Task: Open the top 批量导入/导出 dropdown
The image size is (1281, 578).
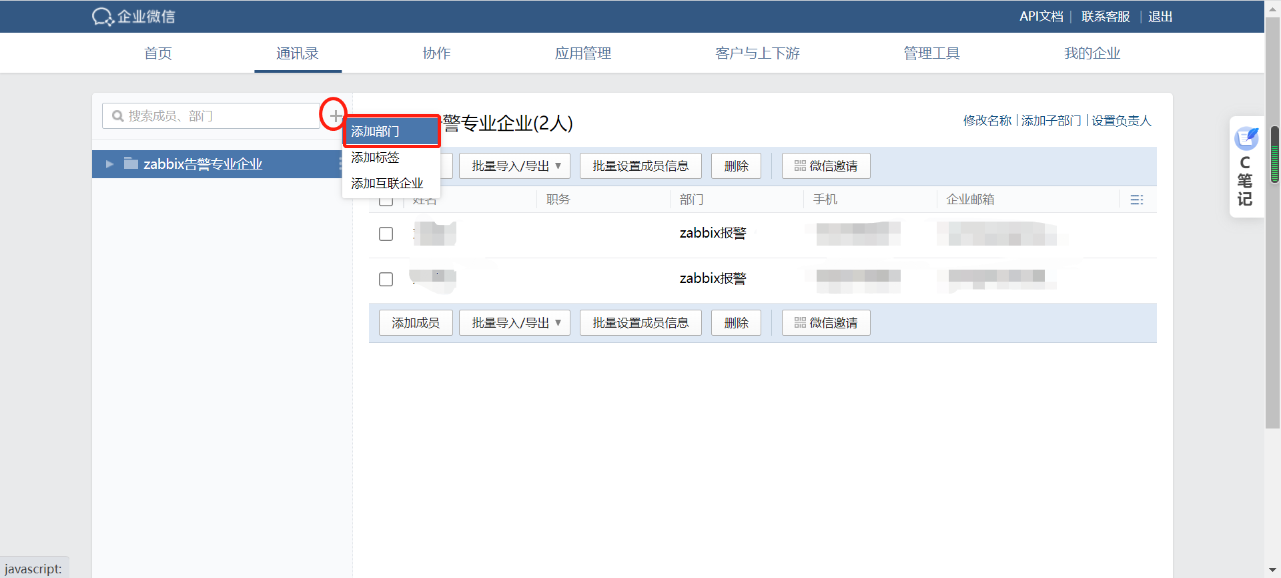Action: pos(514,166)
